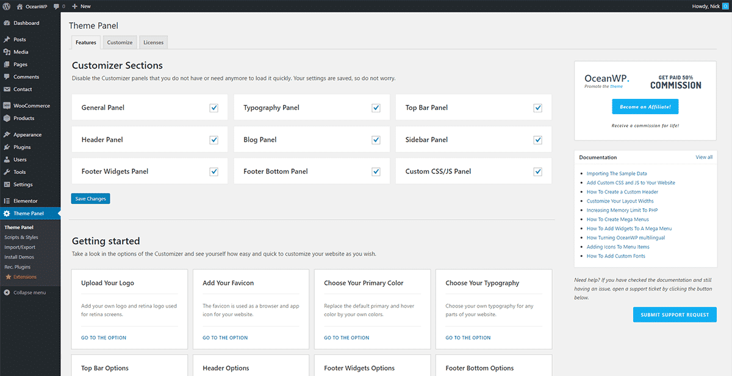Switch to the Customize tab
The width and height of the screenshot is (732, 376).
coord(120,43)
